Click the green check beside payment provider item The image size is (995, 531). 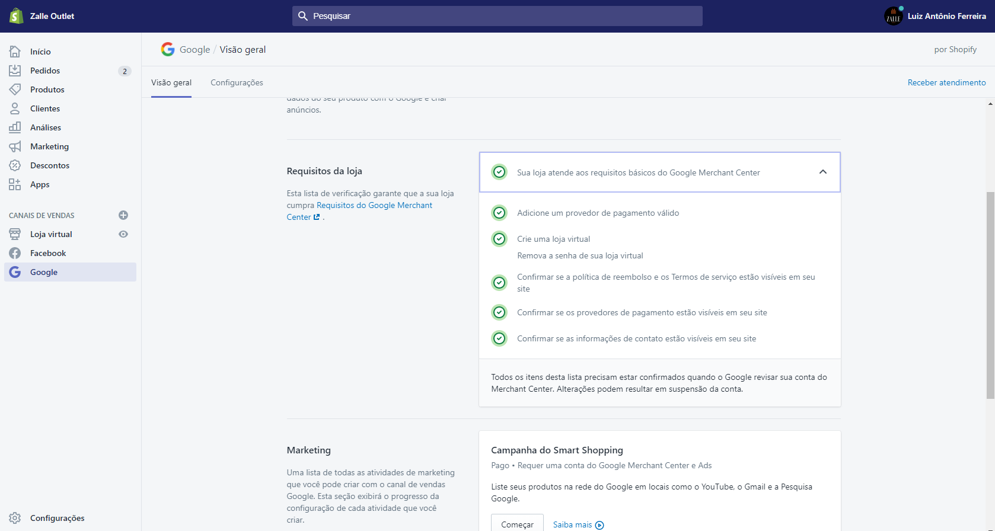pyautogui.click(x=500, y=213)
